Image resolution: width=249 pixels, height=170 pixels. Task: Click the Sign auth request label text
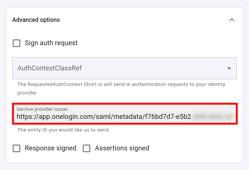51,43
